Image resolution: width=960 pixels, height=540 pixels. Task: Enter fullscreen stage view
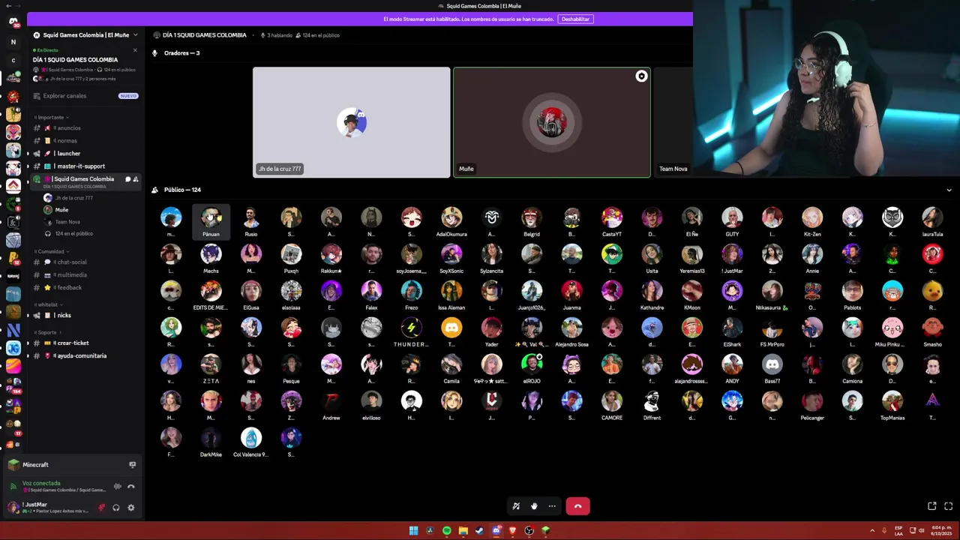pyautogui.click(x=948, y=506)
